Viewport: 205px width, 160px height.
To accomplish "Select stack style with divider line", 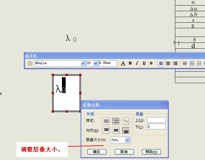I will coord(106,121).
